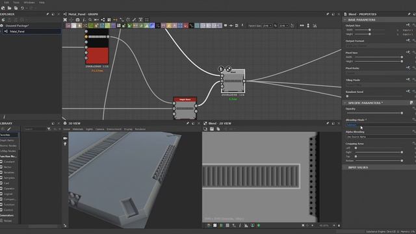
Task: Open the Help menu
Action: tap(42, 3)
